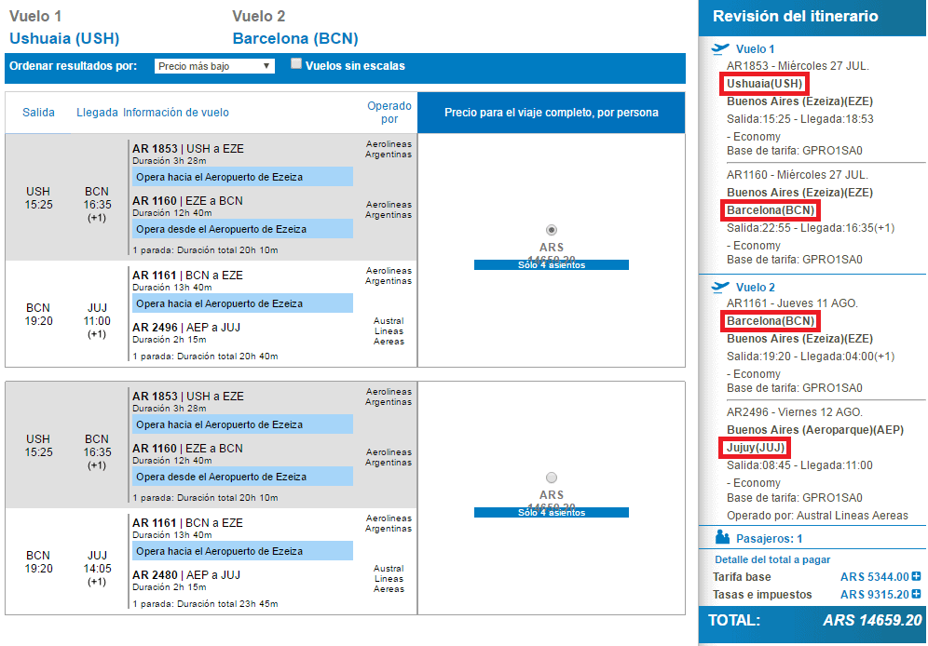Click the Salida column header
The width and height of the screenshot is (928, 646).
coord(38,113)
